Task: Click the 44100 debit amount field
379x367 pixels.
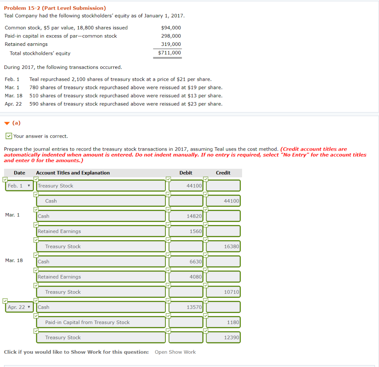Action: tap(185, 186)
